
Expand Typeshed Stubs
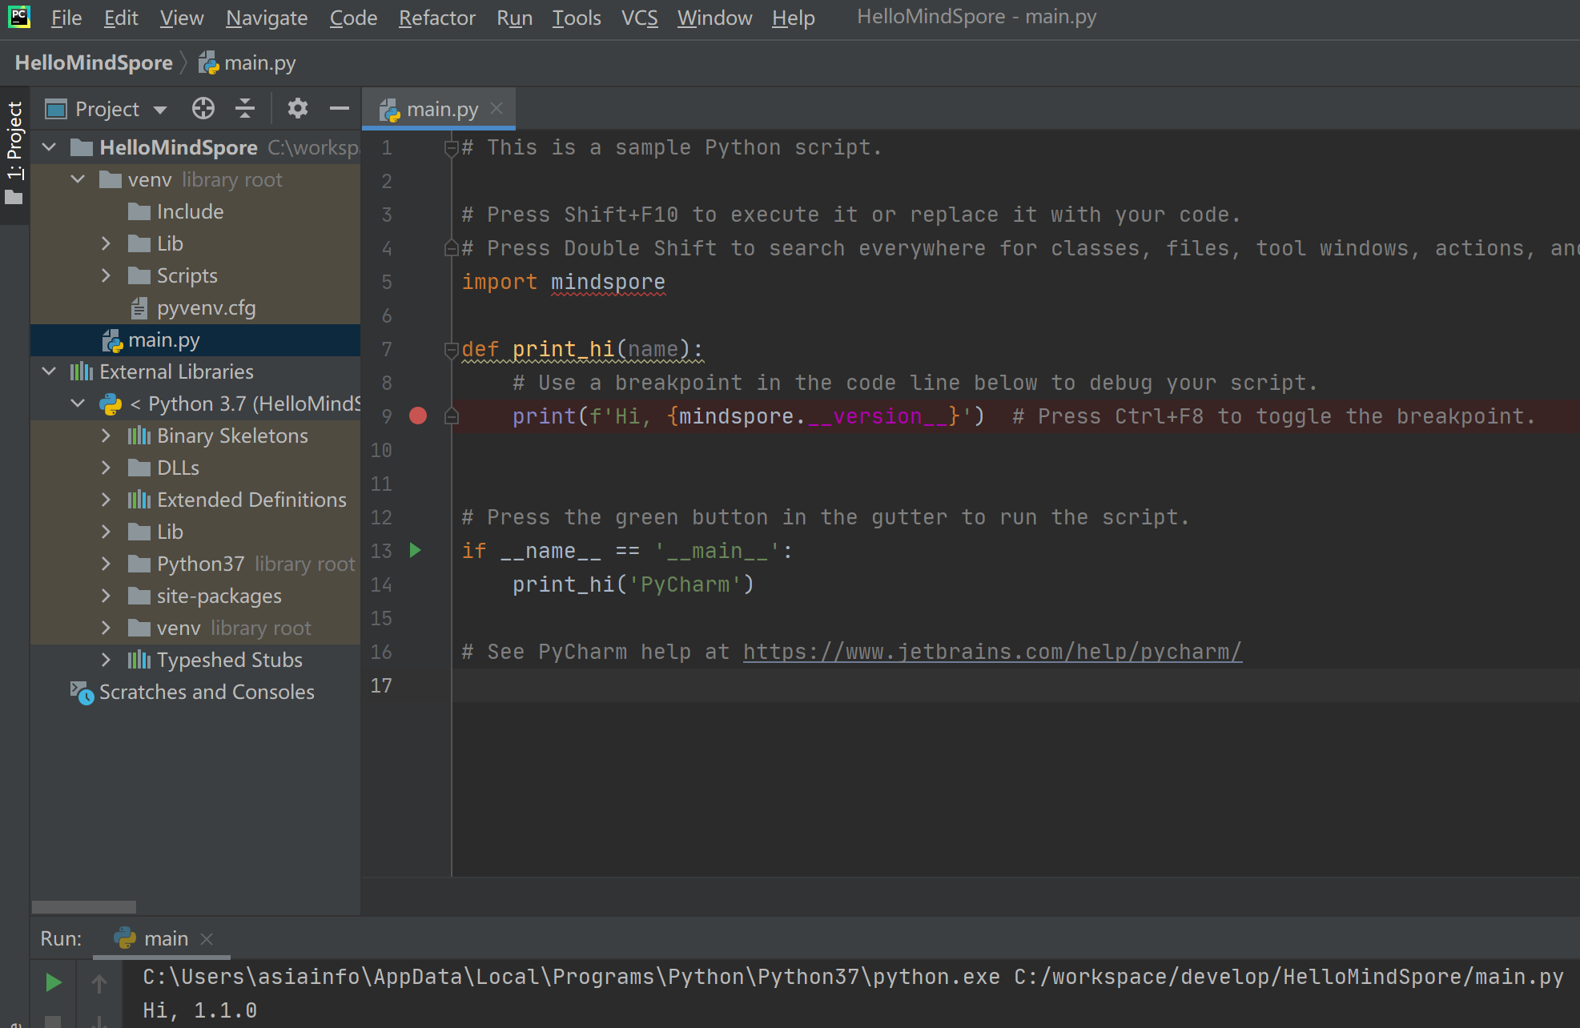coord(106,660)
